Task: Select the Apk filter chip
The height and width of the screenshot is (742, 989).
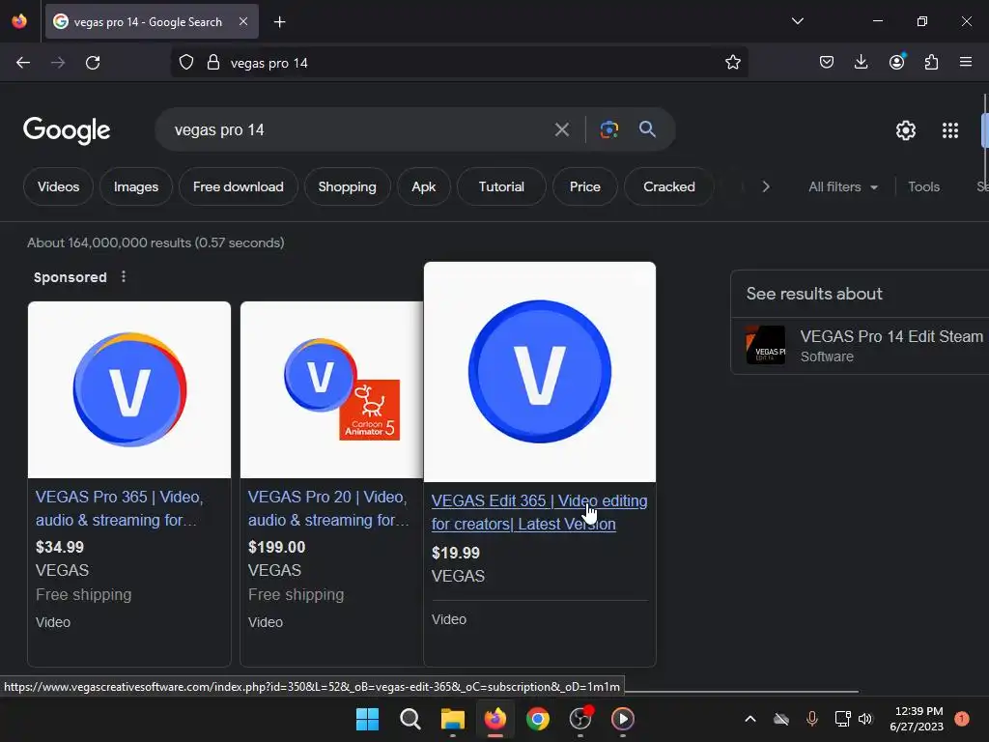Action: 423,186
